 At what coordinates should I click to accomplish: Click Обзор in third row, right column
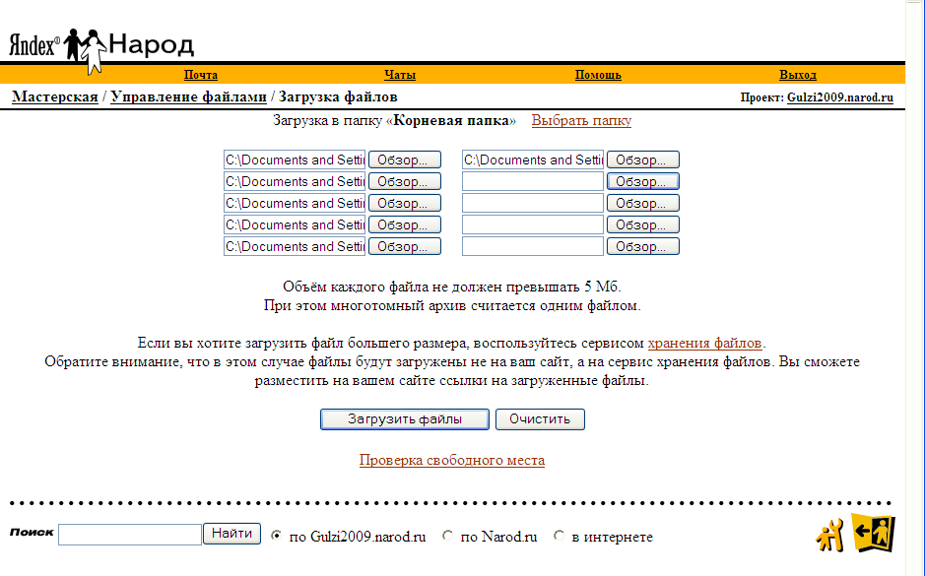(643, 203)
